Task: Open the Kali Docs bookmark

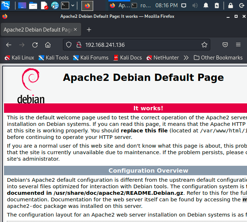Action: point(128,58)
